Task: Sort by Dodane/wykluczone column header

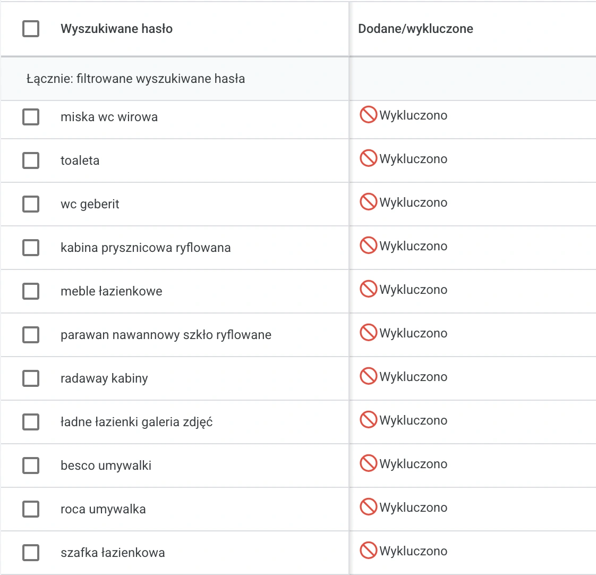Action: (x=415, y=29)
